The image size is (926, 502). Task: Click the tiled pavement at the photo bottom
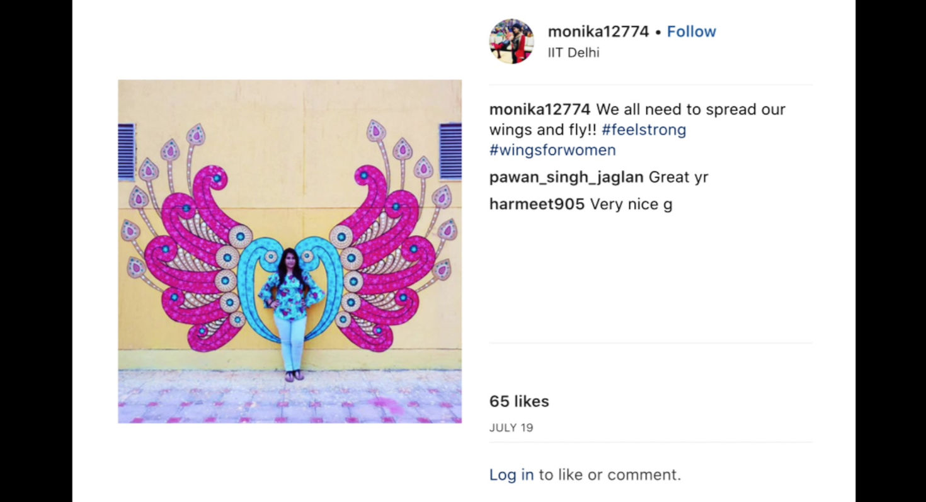pyautogui.click(x=290, y=396)
